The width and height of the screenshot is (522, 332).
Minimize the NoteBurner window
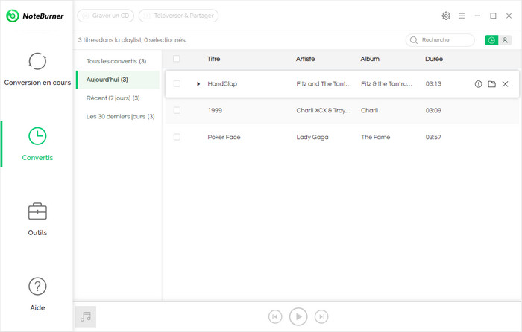pos(477,16)
